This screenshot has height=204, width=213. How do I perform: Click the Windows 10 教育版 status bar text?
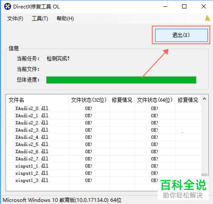click(x=62, y=200)
